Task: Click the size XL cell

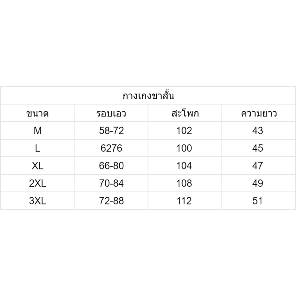Action: 38,166
